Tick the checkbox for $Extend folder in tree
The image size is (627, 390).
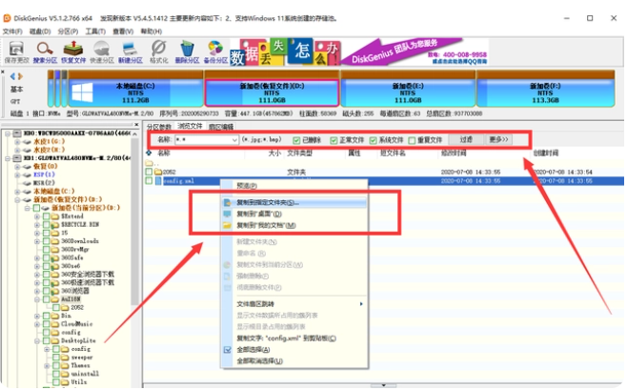(x=47, y=216)
